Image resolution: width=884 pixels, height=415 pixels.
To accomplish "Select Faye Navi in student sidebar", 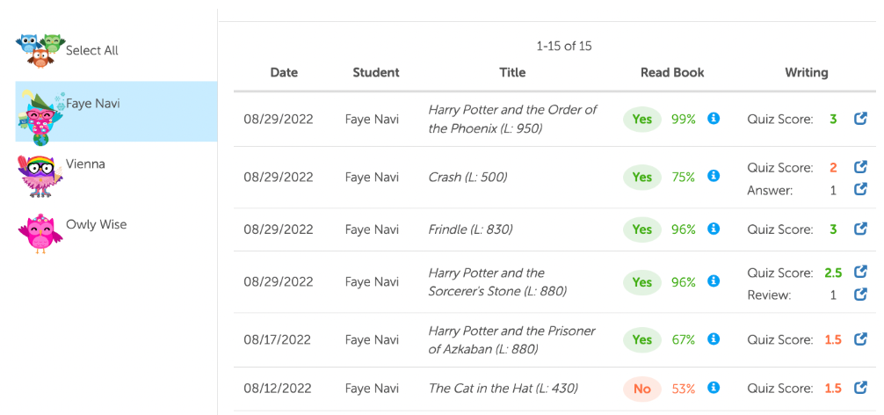I will click(x=92, y=104).
